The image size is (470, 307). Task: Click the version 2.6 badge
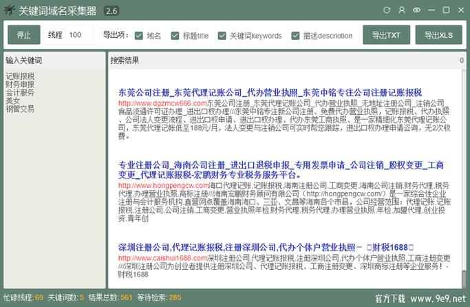[x=111, y=11]
